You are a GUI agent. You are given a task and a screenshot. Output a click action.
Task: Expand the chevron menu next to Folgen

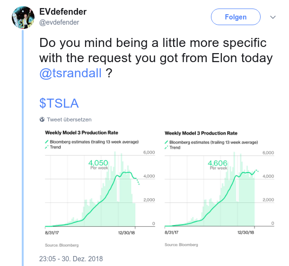coord(272,17)
